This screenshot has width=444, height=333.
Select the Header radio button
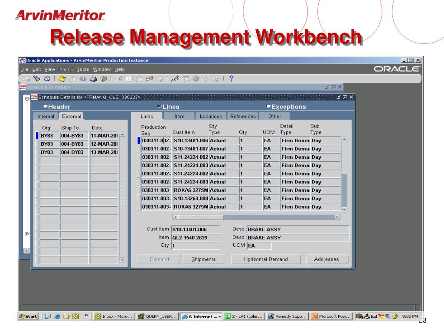[x=45, y=106]
